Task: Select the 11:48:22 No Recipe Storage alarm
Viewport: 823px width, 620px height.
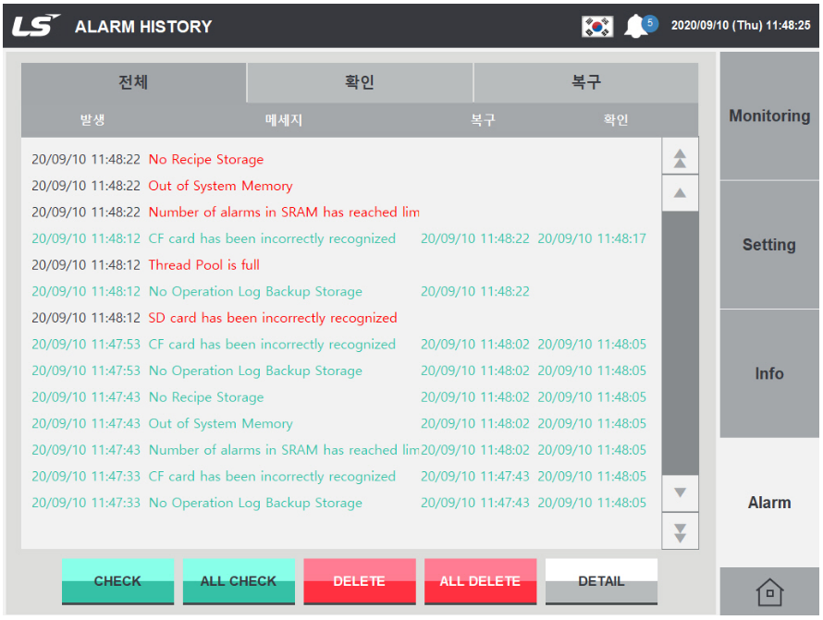Action: coord(341,160)
